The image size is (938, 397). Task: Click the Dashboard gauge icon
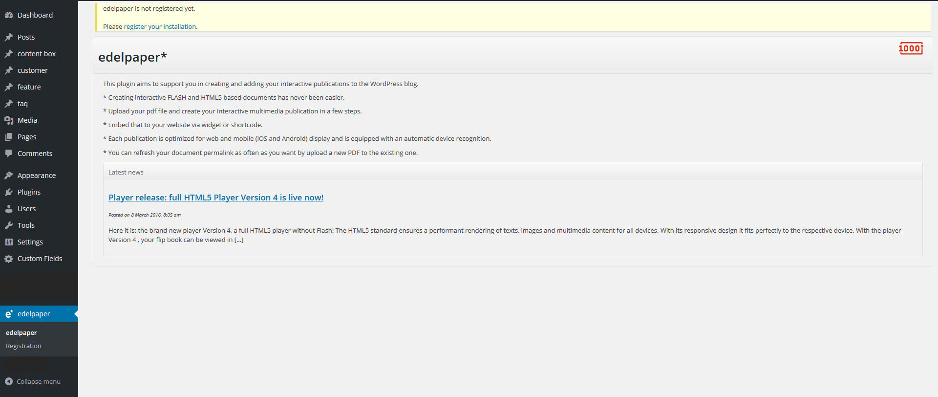[9, 15]
